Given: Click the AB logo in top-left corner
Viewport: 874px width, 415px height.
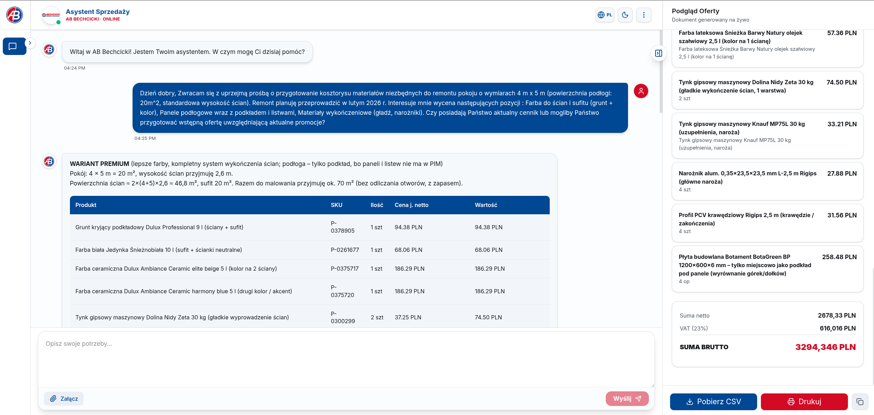Looking at the screenshot, I should pos(15,15).
